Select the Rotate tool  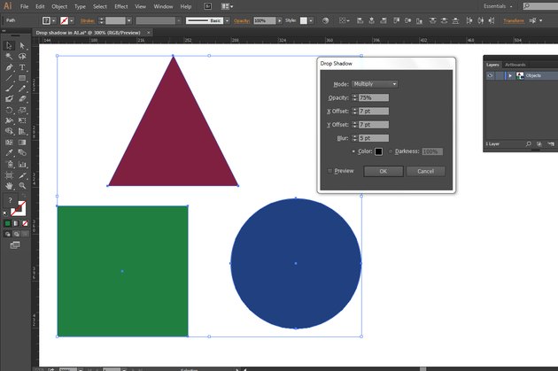tap(9, 111)
